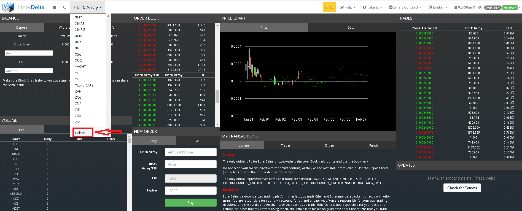This screenshot has width=522, height=211.
Task: Select the ETH volume tab
Action: click(x=22, y=130)
